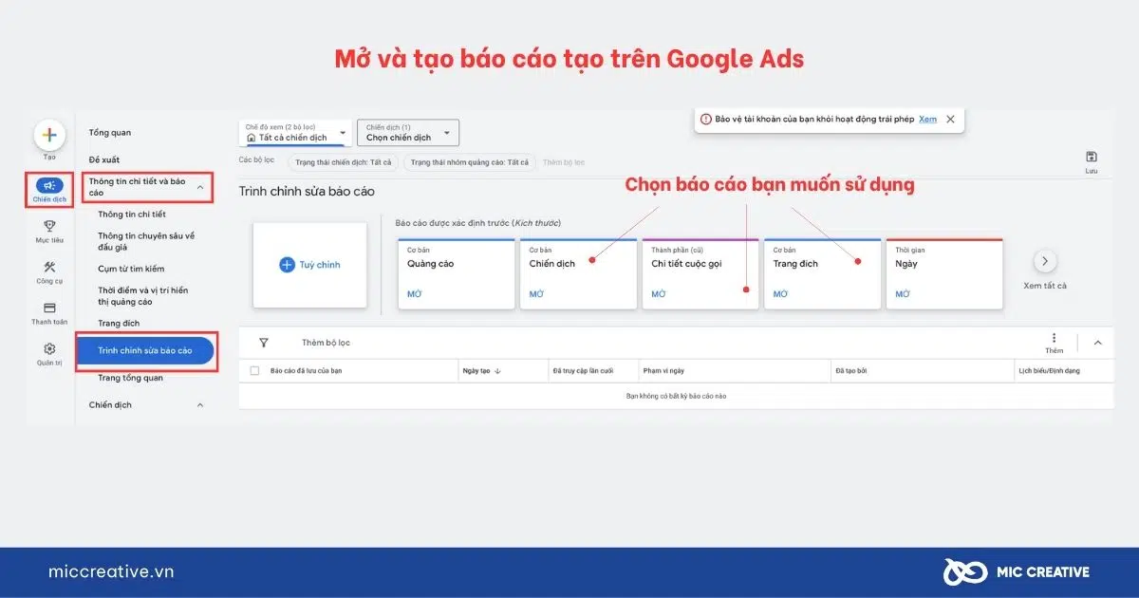Screen dimensions: 1139x598
Task: Open the Thanh toán card icon
Action: tap(49, 308)
